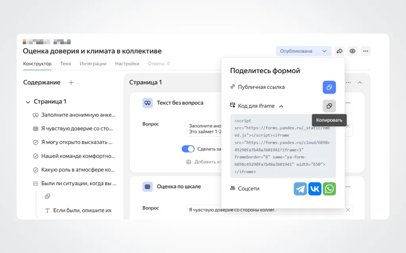The width and height of the screenshot is (406, 253).
Task: Click the image icon beside 'Добавить из'
Action: 188,162
